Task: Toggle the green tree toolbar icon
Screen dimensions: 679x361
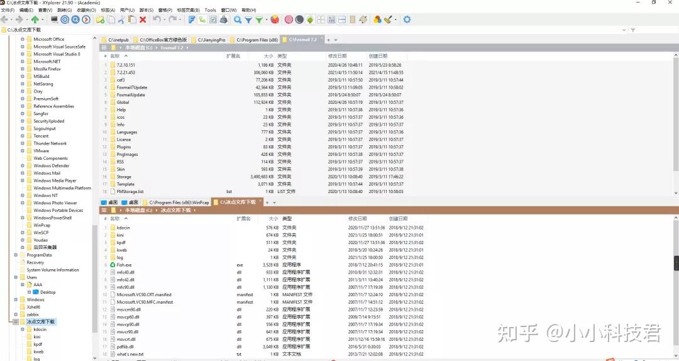Action: (310, 19)
